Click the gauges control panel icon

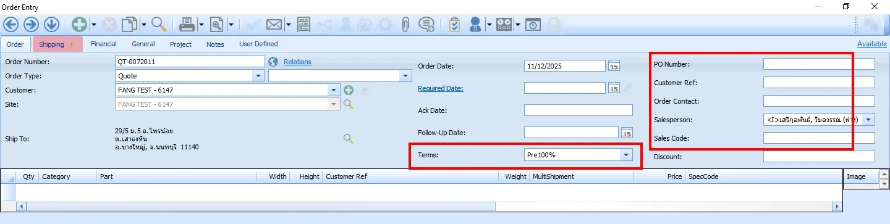[x=504, y=25]
